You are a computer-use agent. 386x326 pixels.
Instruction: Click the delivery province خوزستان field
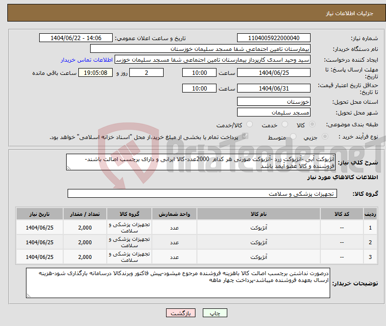coord(273,101)
